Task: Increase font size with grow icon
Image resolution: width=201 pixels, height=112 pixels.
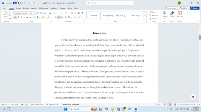Action: pos(38,13)
